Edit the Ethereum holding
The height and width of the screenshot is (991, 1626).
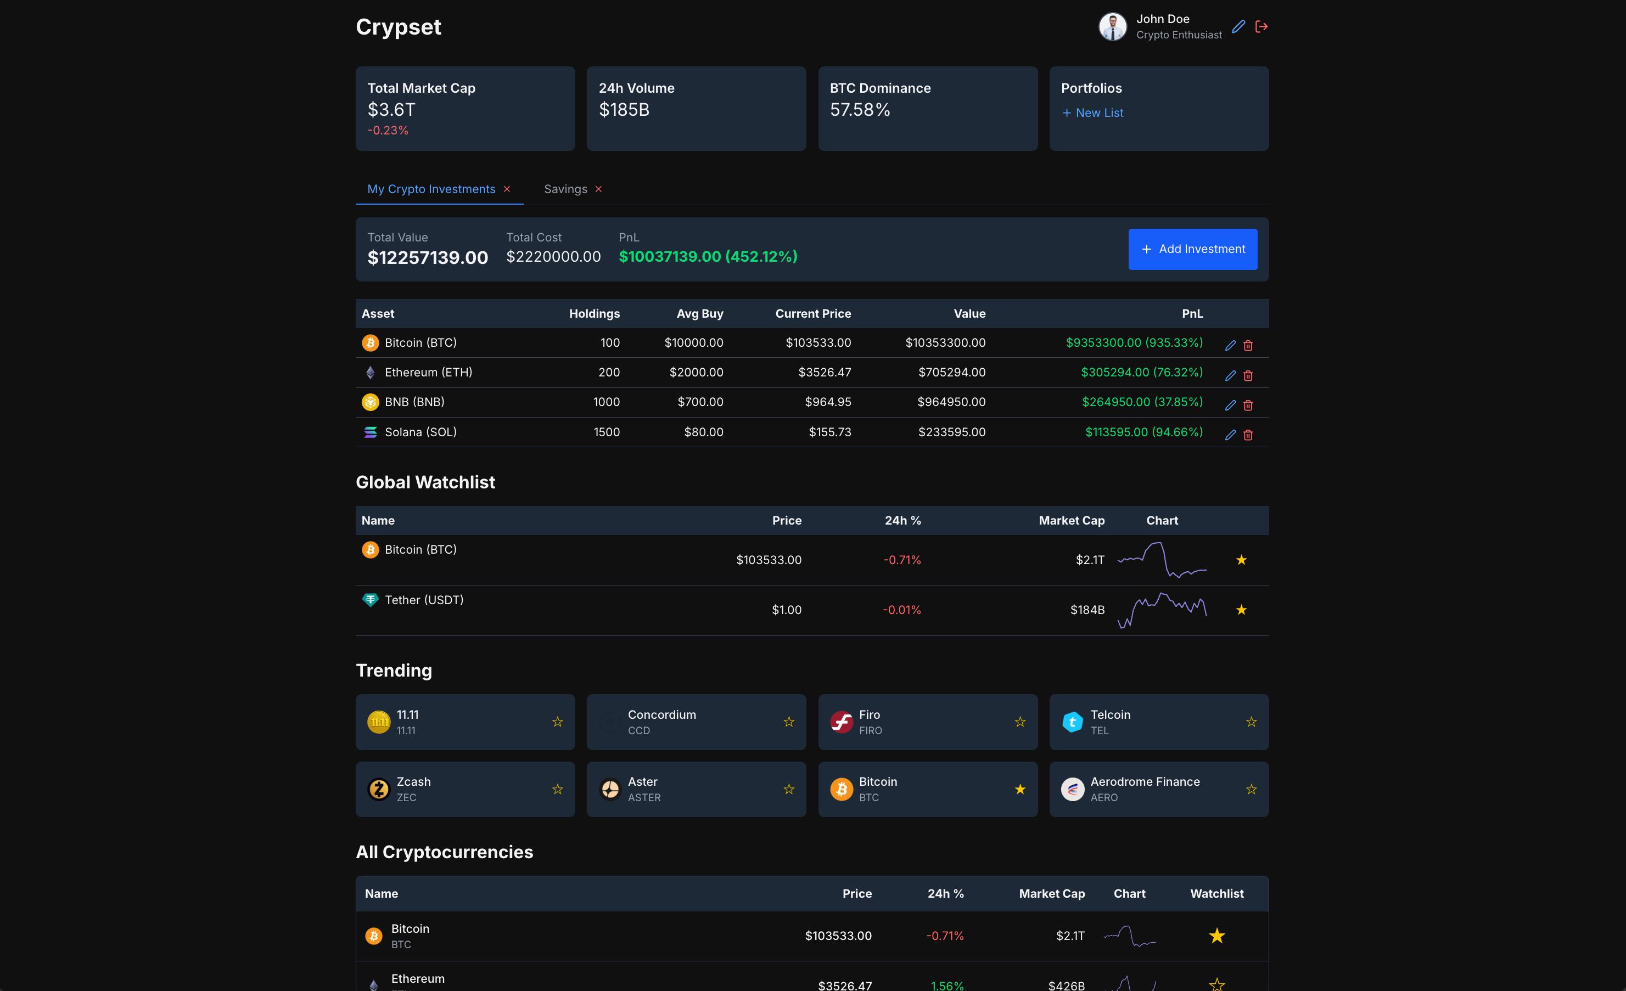click(x=1230, y=375)
